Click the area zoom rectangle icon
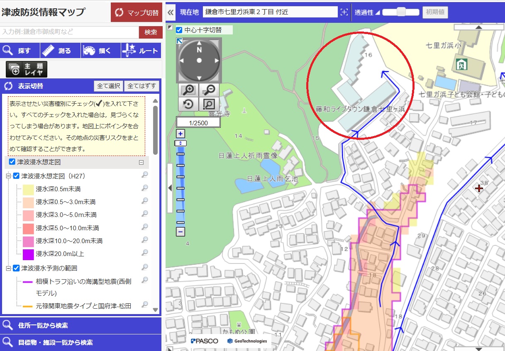Viewport: 505px width, 351px height. (210, 104)
